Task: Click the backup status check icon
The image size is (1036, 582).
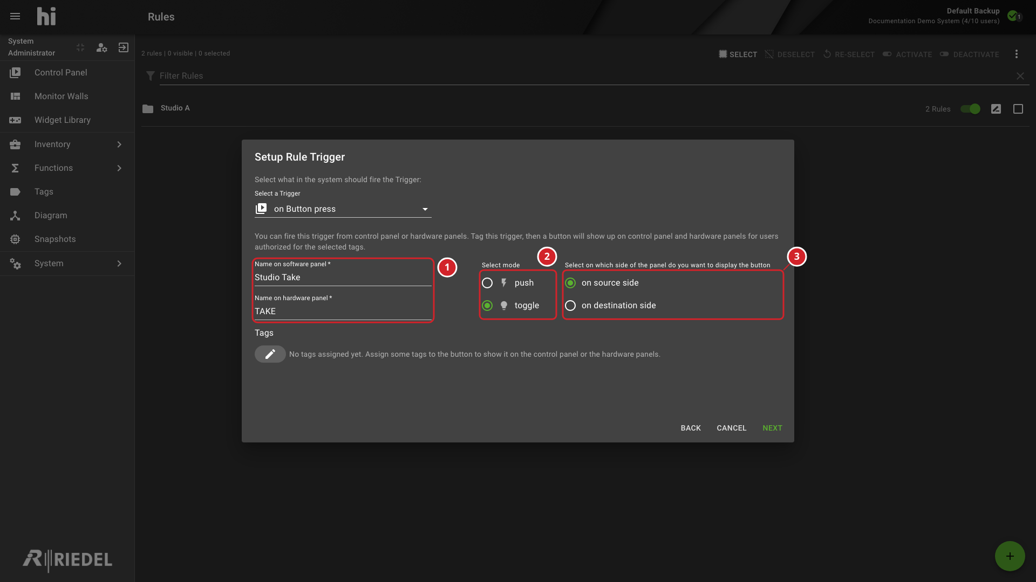Action: click(x=1013, y=16)
